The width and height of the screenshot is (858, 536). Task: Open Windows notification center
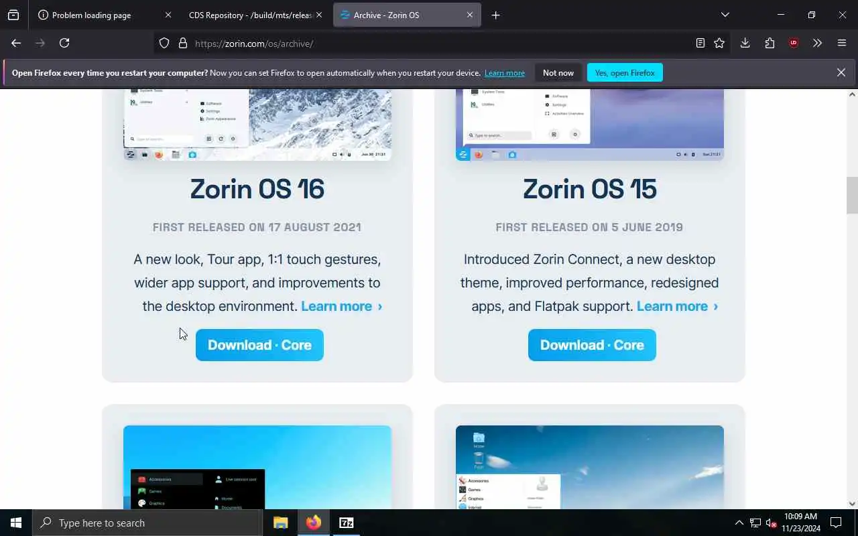(836, 523)
